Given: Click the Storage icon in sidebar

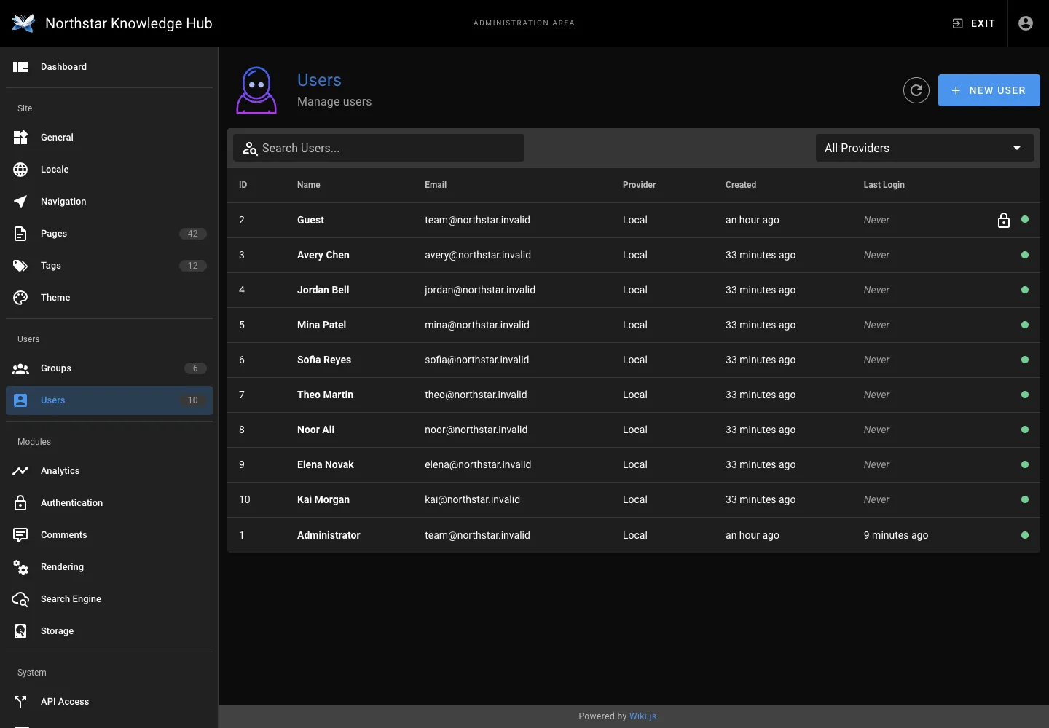Looking at the screenshot, I should click(20, 631).
